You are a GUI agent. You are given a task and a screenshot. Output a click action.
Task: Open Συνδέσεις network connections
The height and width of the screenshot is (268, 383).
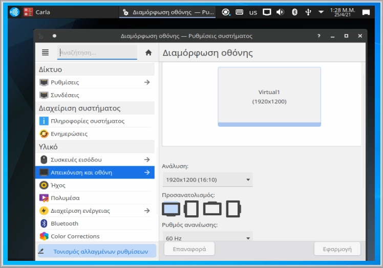coord(95,95)
